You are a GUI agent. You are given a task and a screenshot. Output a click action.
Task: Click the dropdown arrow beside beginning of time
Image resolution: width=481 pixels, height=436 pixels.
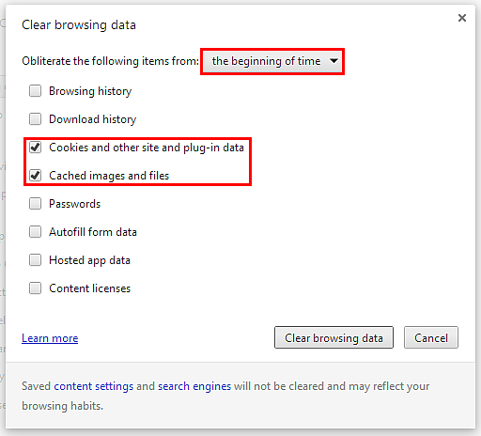pos(334,61)
